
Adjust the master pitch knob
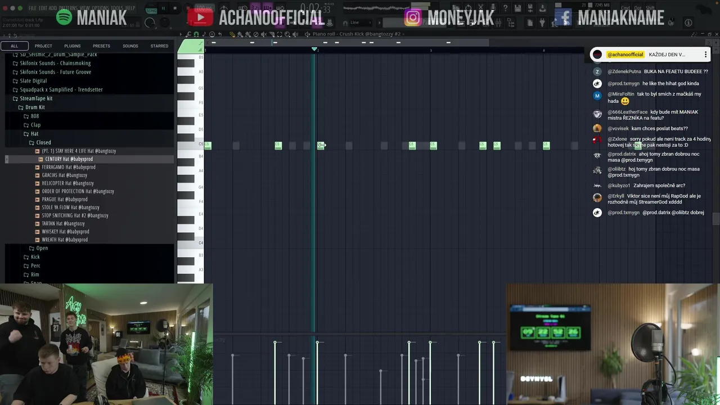(x=164, y=22)
